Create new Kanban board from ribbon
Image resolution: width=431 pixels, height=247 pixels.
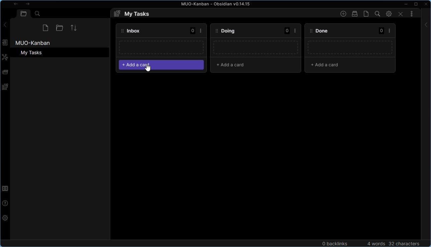[5, 87]
